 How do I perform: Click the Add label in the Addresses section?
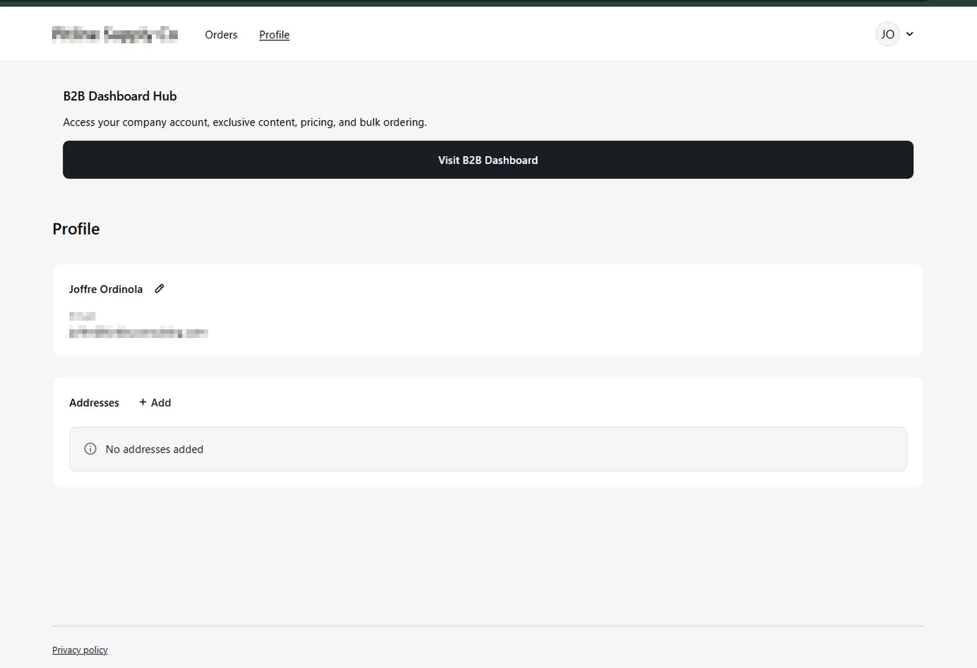(161, 402)
